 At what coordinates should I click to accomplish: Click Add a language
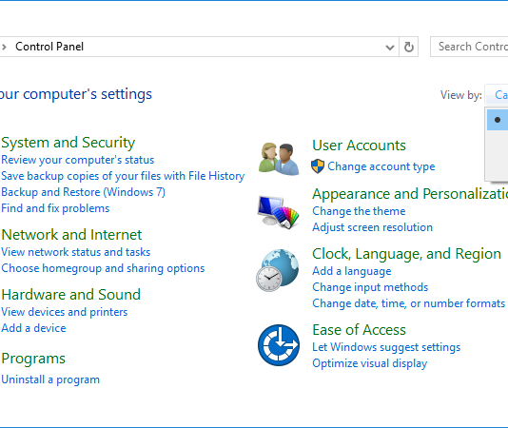pyautogui.click(x=352, y=271)
